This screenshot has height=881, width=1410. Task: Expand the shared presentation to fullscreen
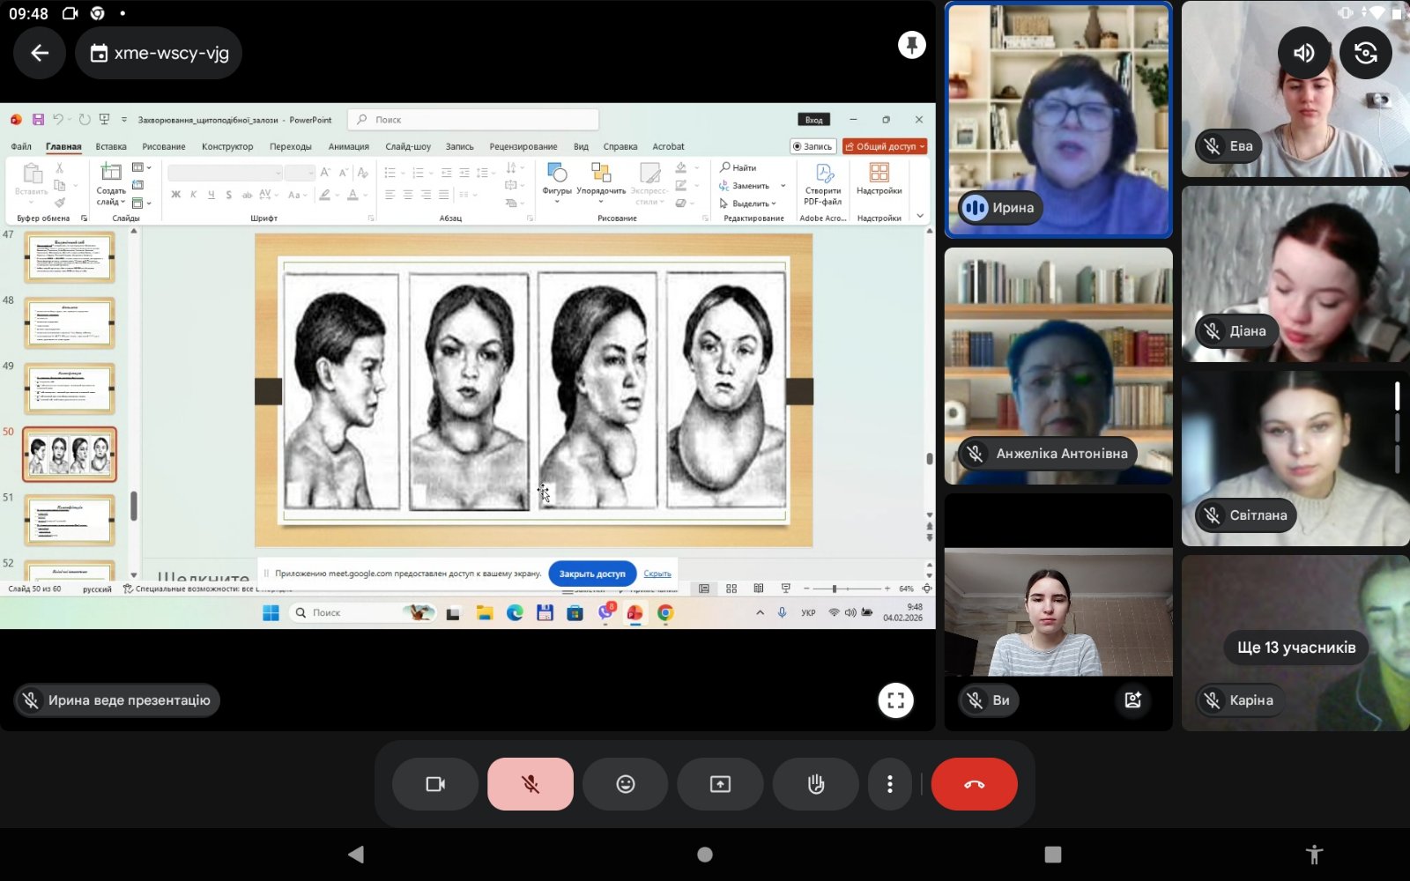[895, 700]
